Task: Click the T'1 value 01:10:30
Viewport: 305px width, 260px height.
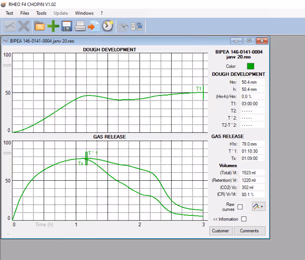Action: pos(252,151)
